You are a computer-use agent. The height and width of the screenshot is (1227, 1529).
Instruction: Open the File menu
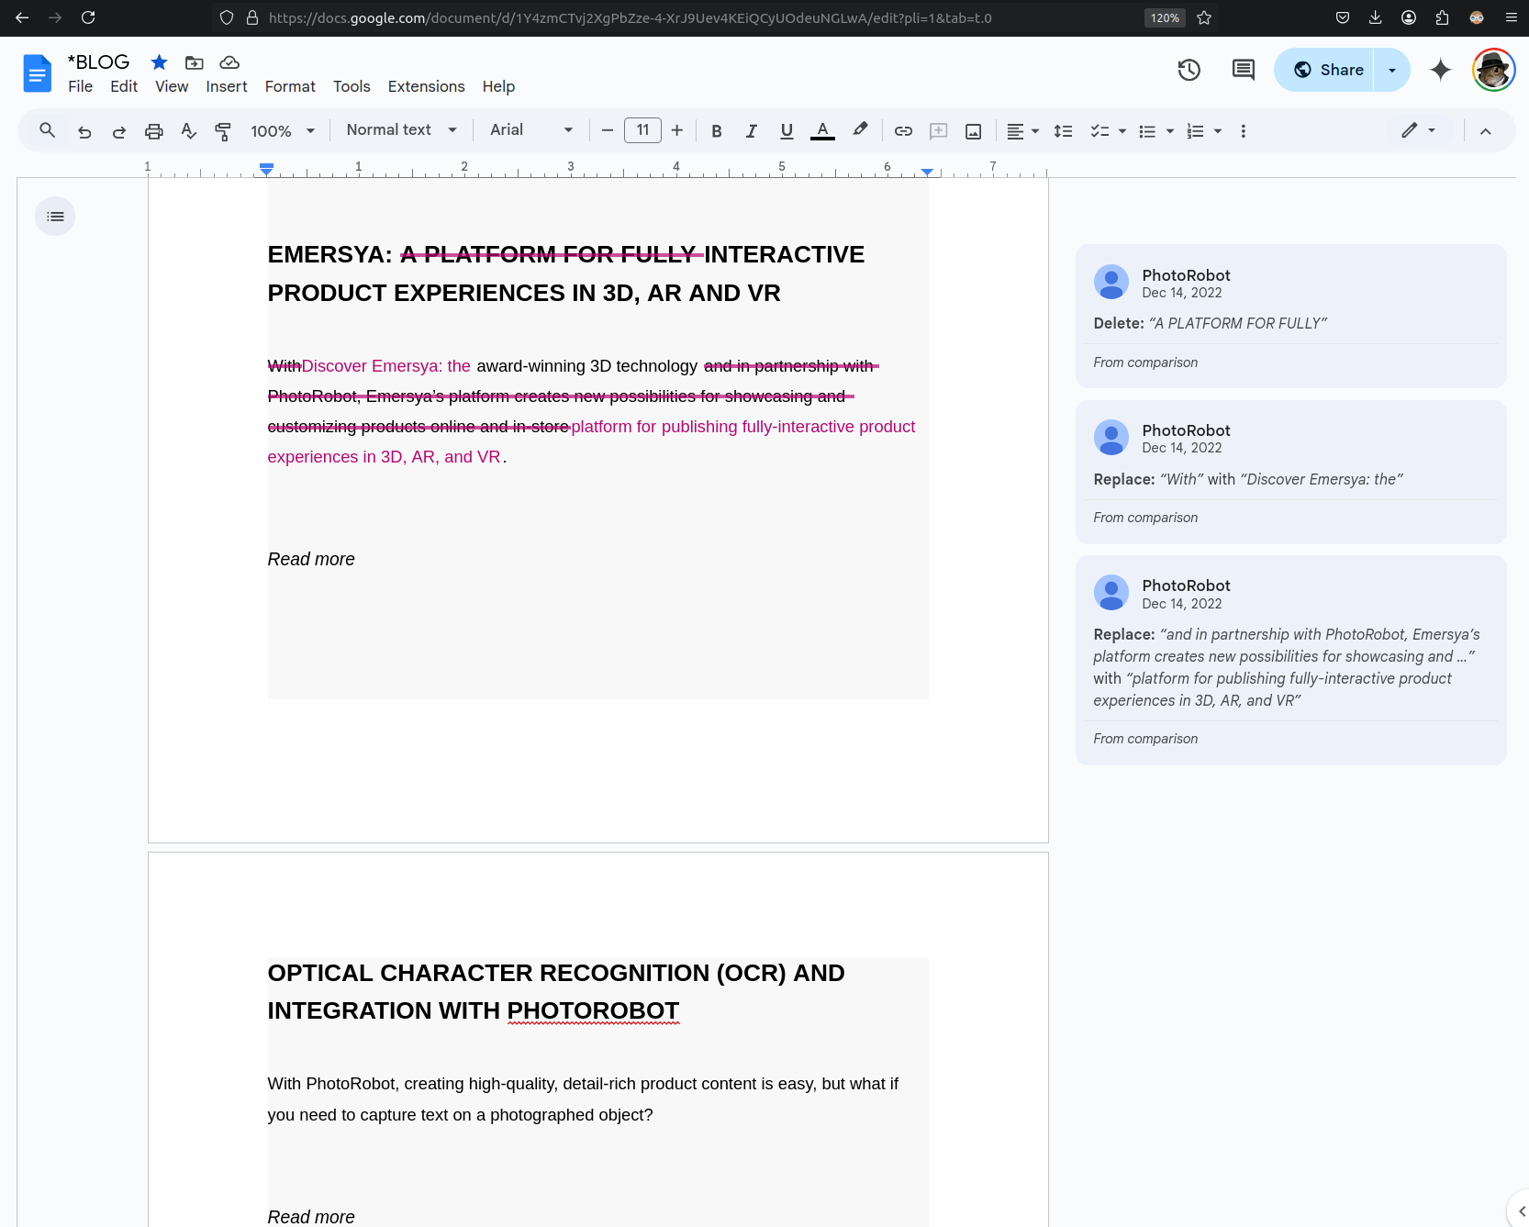pyautogui.click(x=81, y=86)
